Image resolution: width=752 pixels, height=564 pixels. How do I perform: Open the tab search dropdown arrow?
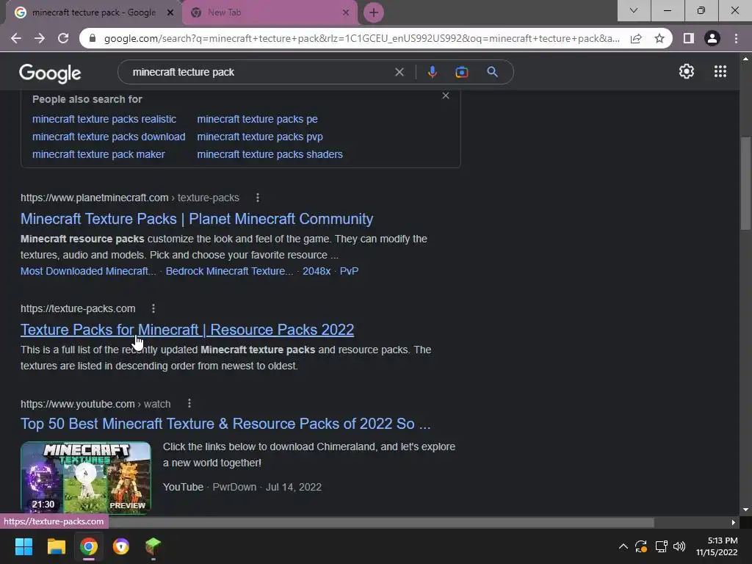(x=634, y=10)
